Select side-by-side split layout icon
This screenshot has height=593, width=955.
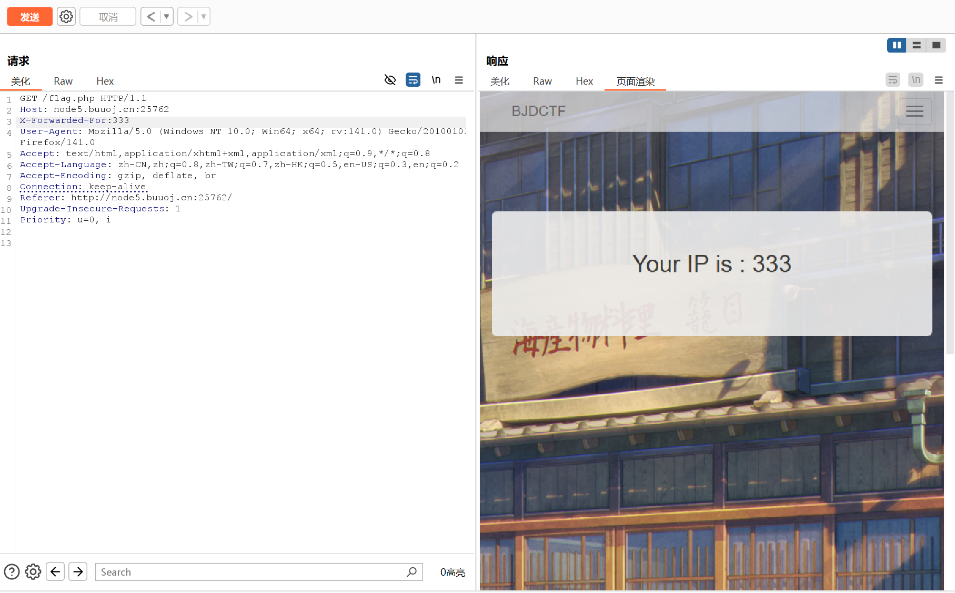[x=897, y=45]
